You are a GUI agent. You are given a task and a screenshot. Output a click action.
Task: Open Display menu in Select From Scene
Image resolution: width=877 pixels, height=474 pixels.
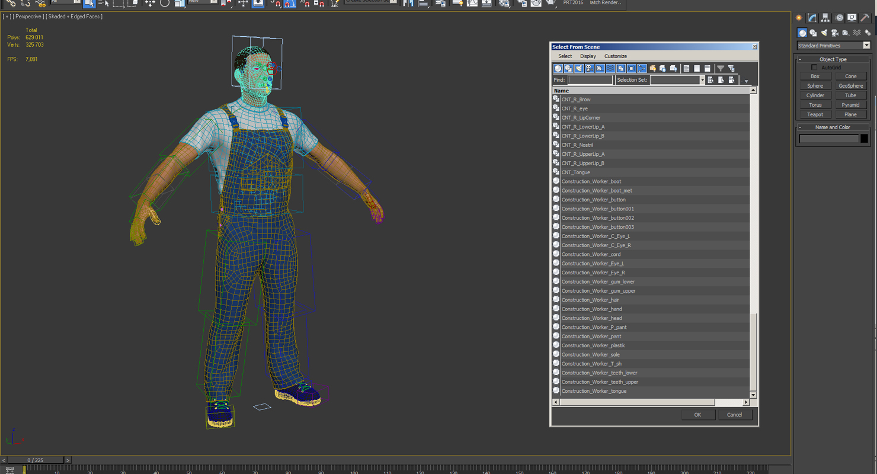[x=588, y=56]
